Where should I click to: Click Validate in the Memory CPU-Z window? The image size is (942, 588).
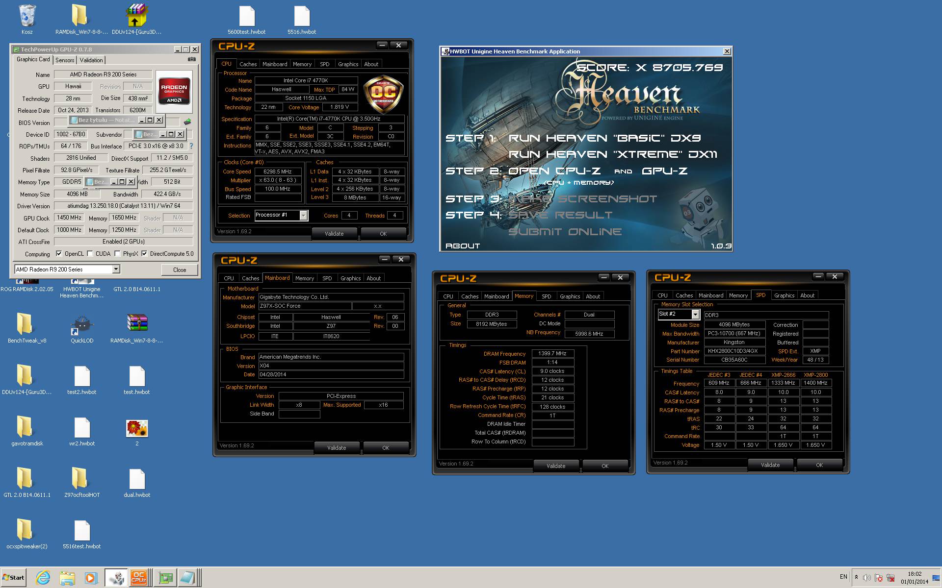(556, 466)
